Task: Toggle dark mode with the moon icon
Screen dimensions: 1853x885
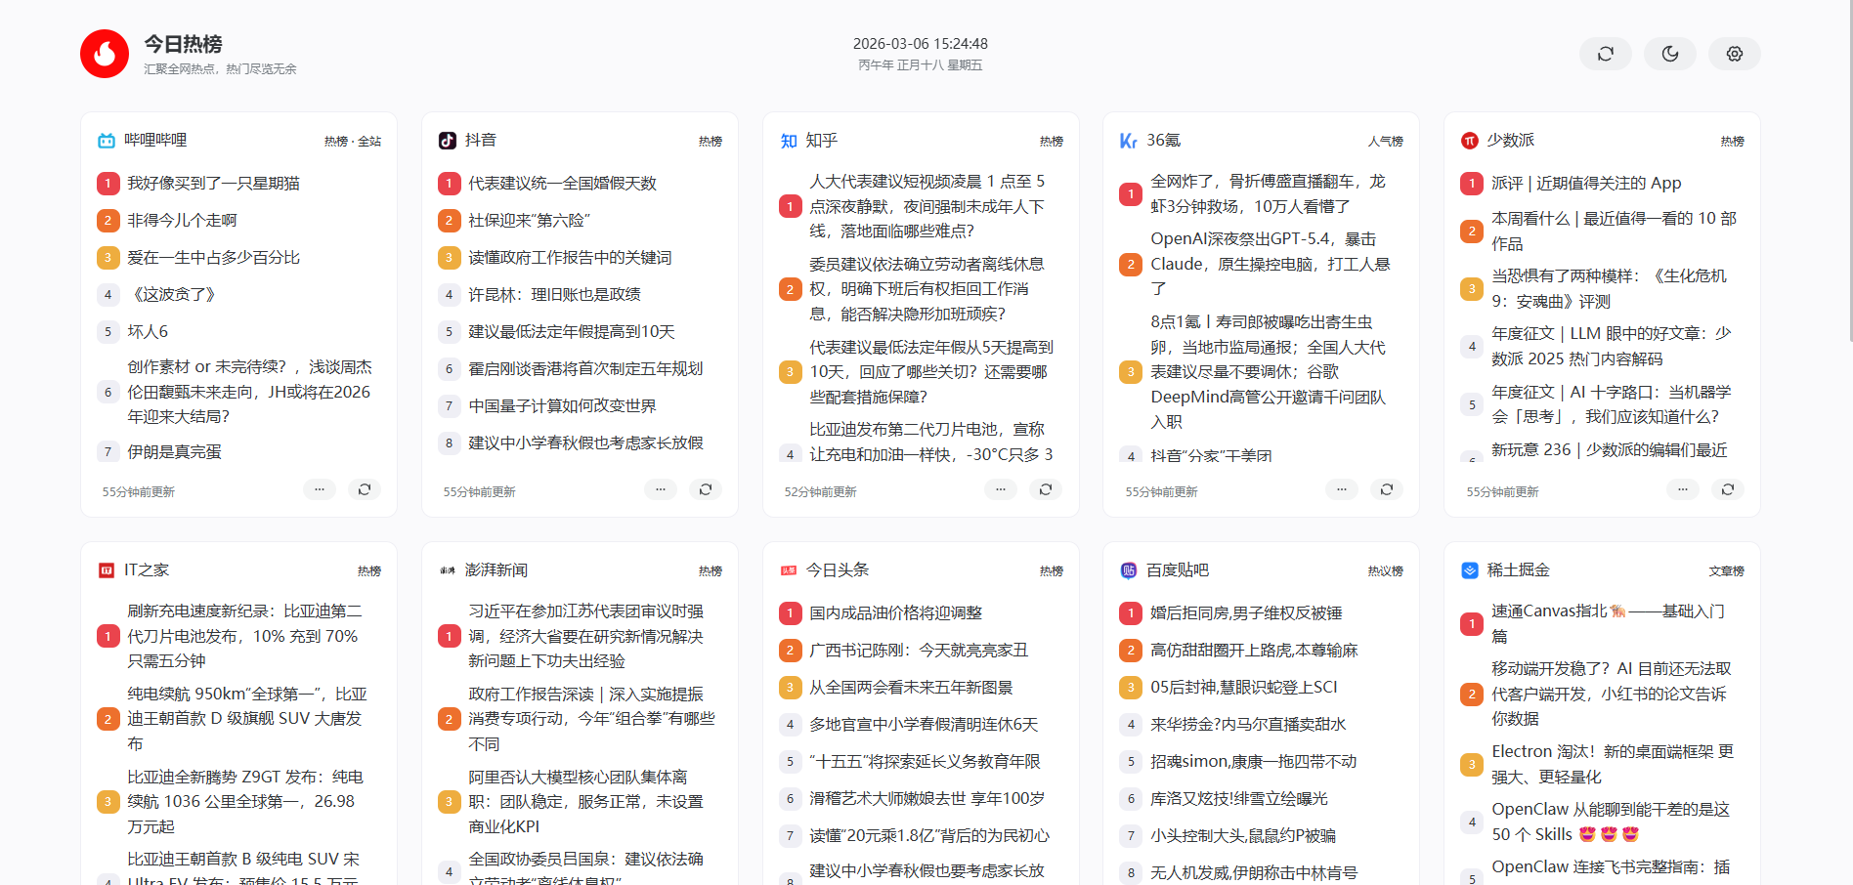Action: [x=1669, y=54]
